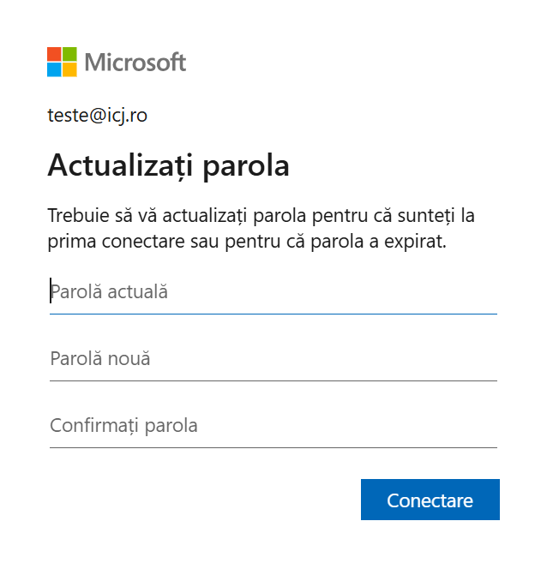Click the red square in Microsoft logo
Image resolution: width=547 pixels, height=569 pixels.
point(54,54)
